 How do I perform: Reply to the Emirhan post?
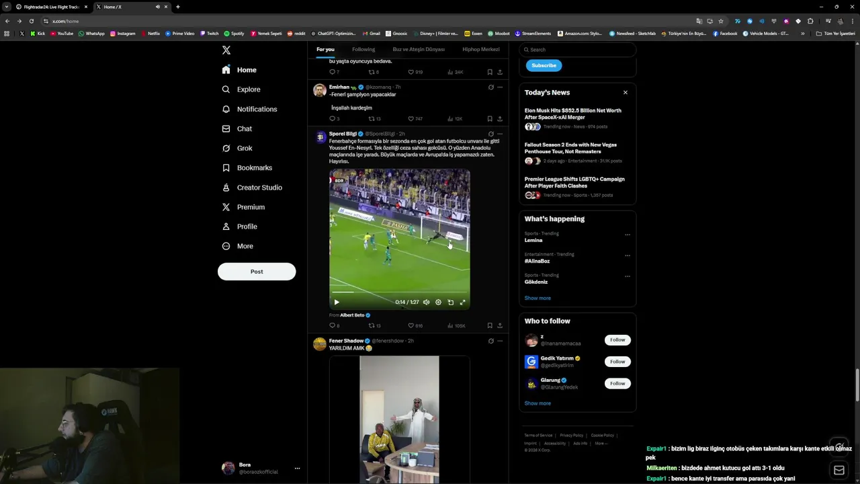[334, 119]
